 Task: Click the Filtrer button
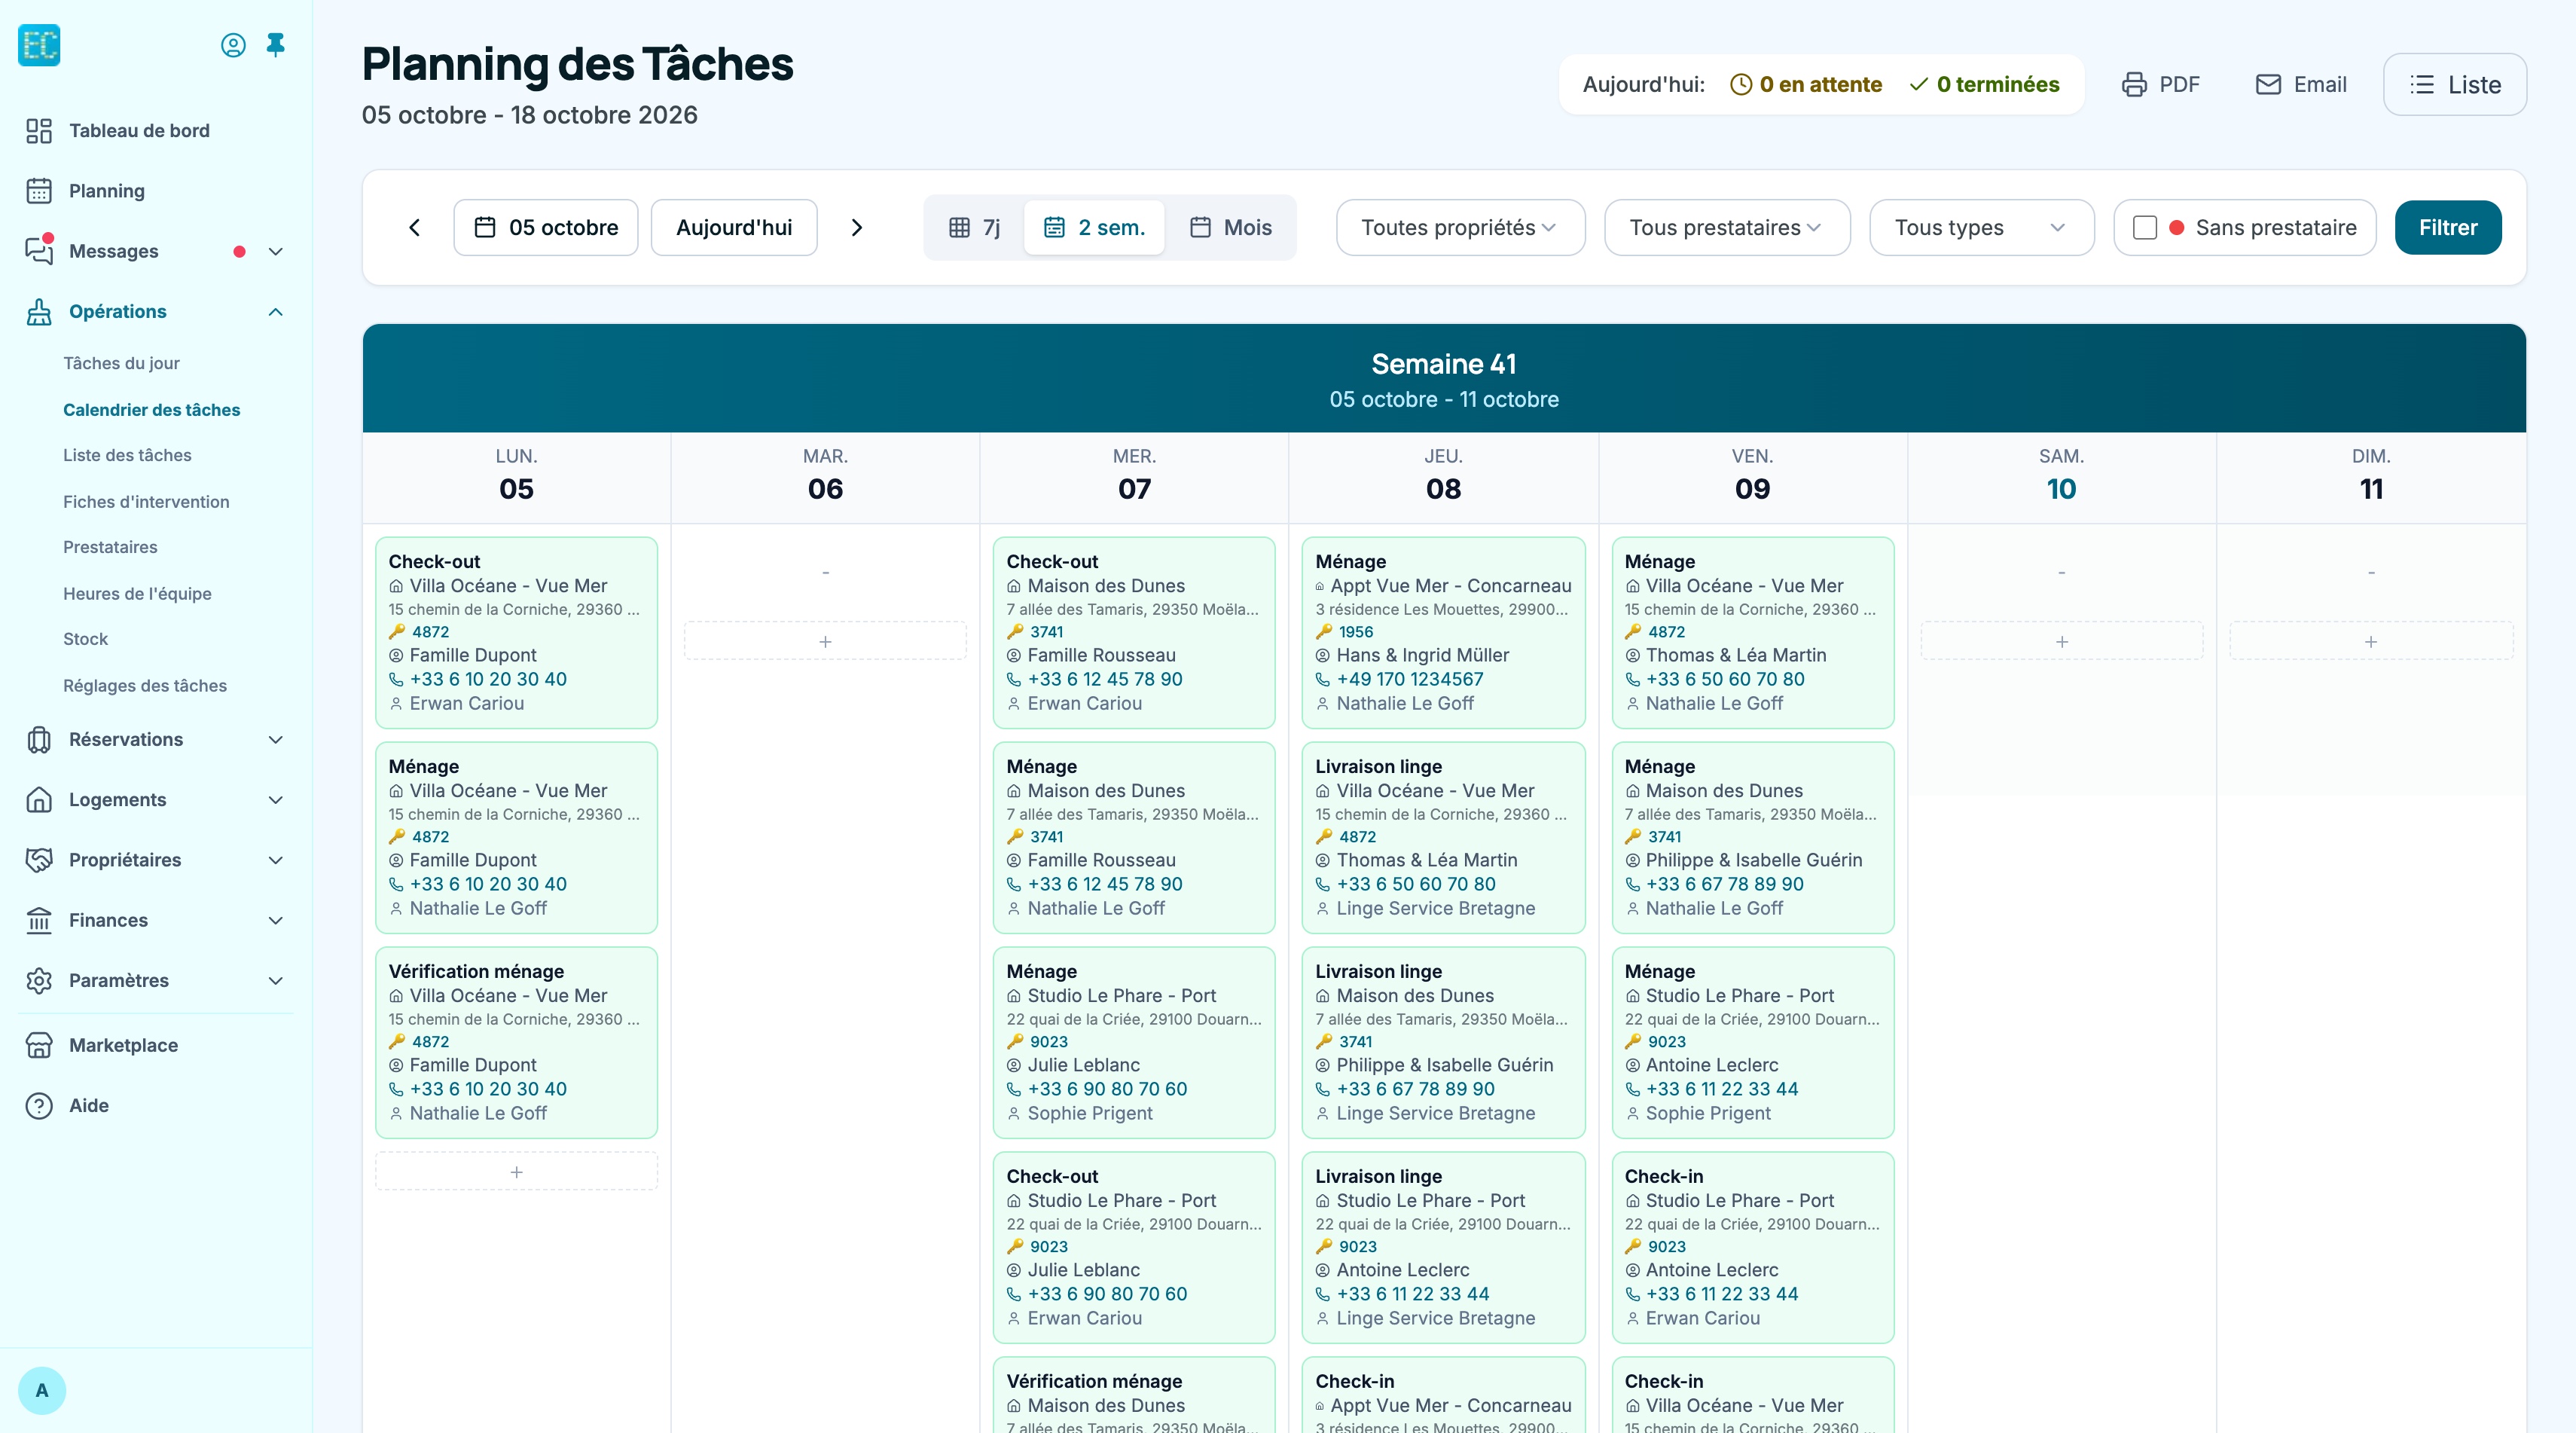2447,228
